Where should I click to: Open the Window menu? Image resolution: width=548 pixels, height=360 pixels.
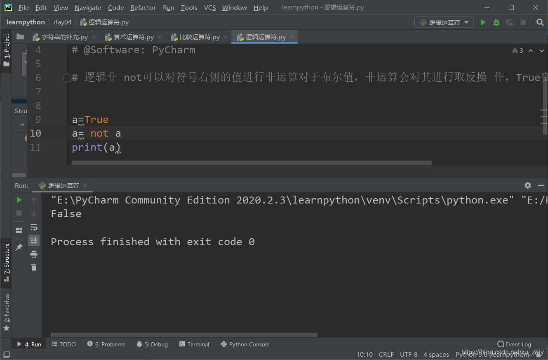(234, 7)
